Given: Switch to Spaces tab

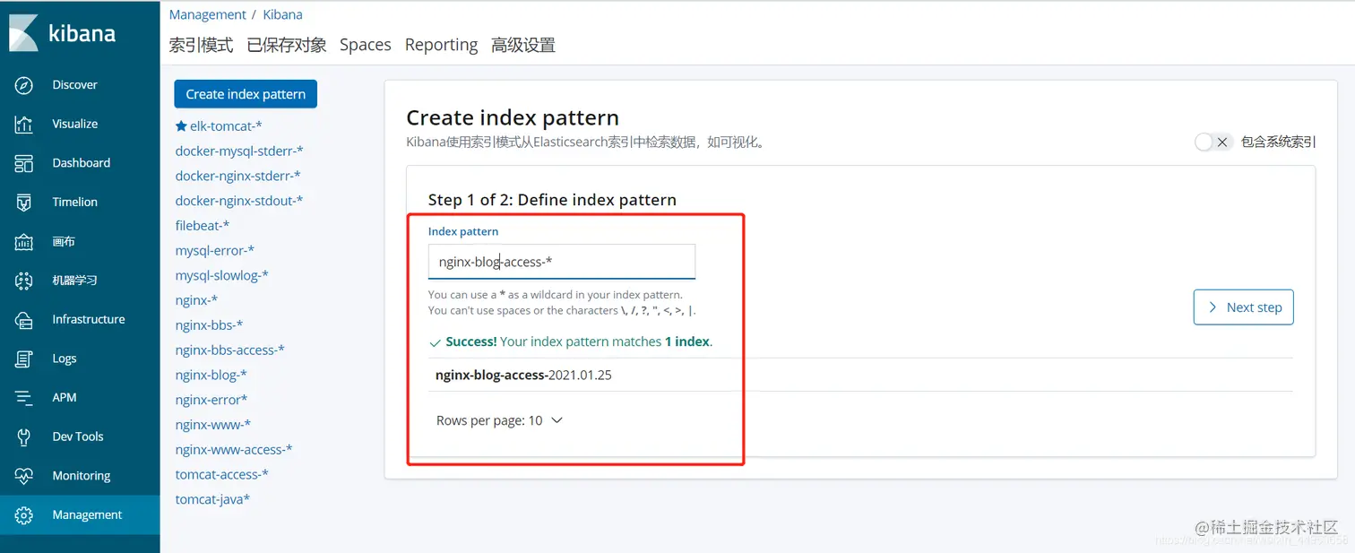Looking at the screenshot, I should pos(366,45).
